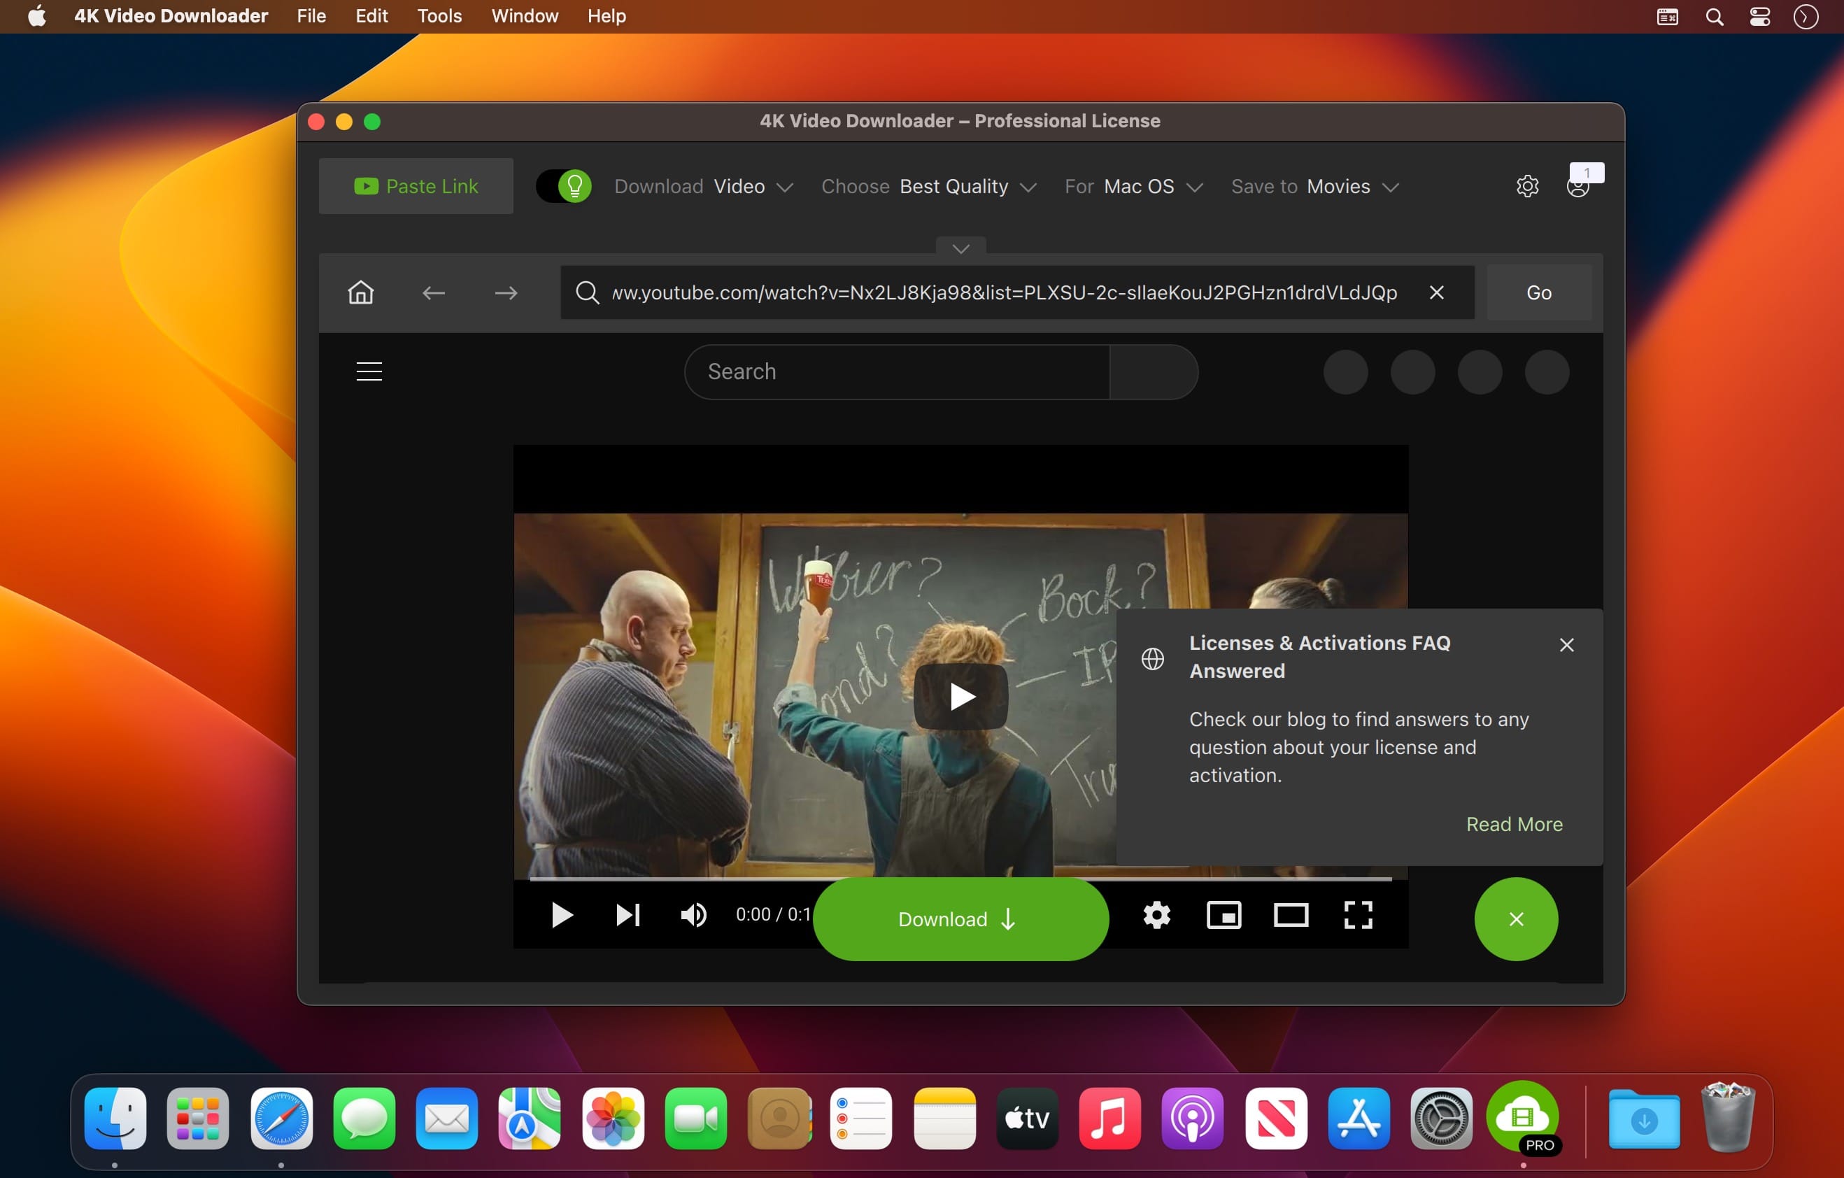Select the green Download button
1844x1178 pixels.
click(960, 920)
